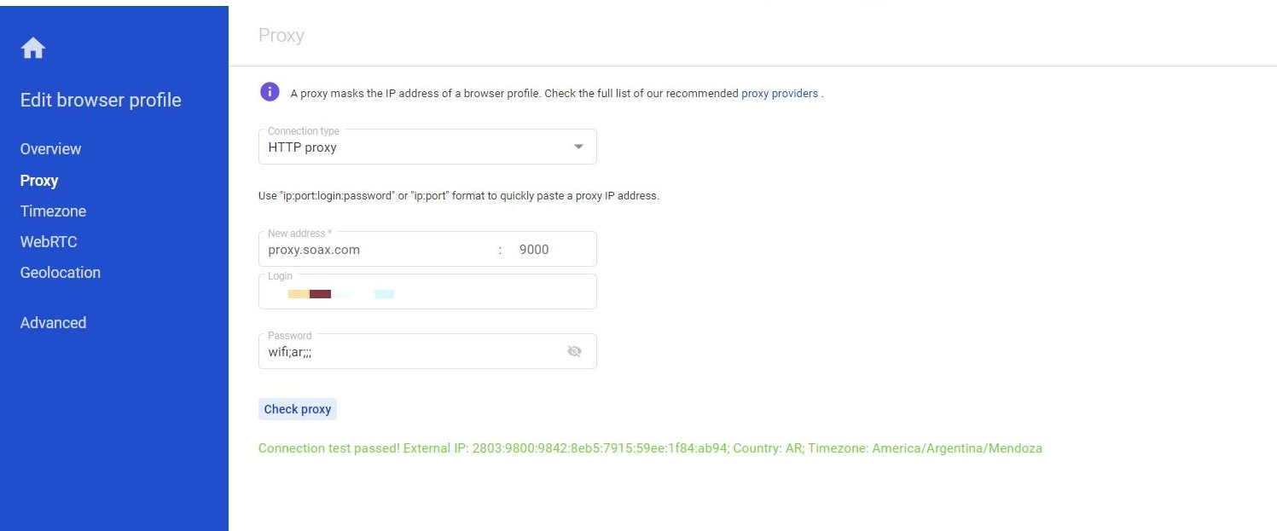Click the home icon in the sidebar

[x=33, y=49]
